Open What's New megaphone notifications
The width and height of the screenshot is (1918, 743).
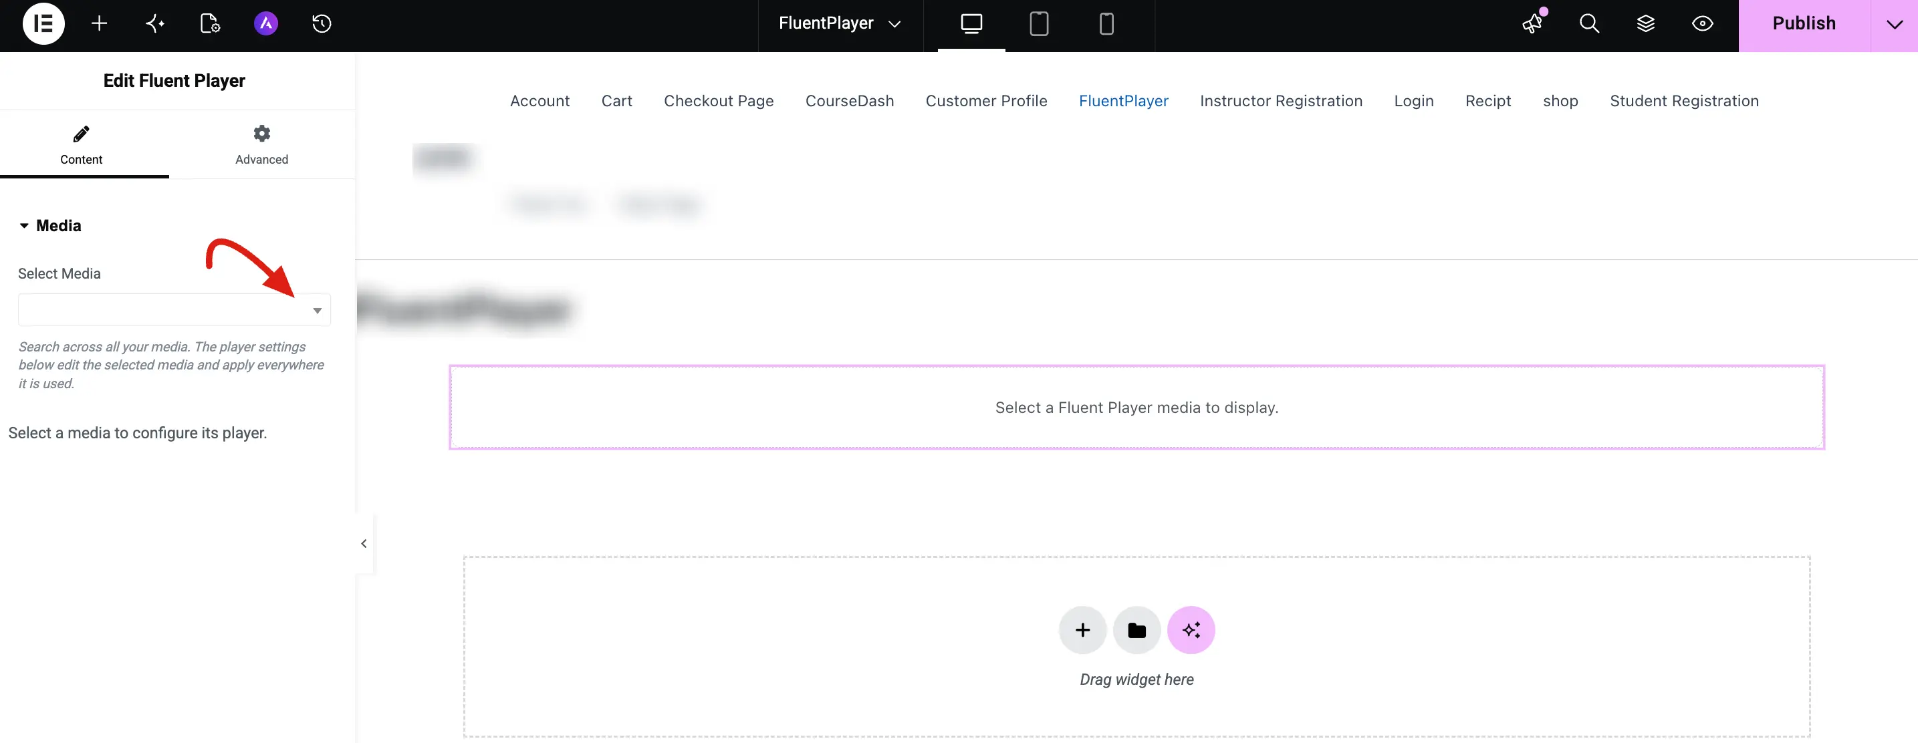click(1532, 24)
